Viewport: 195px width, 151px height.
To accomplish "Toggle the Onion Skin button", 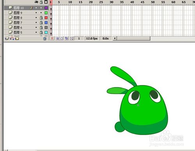I will pyautogui.click(x=57, y=38).
